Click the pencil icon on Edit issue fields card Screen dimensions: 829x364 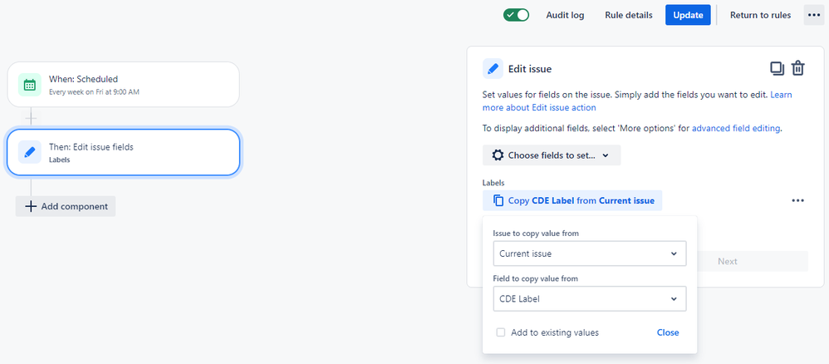tap(30, 152)
